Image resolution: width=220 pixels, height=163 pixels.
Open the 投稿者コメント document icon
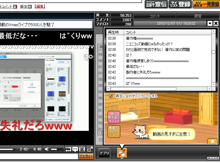[15, 7]
